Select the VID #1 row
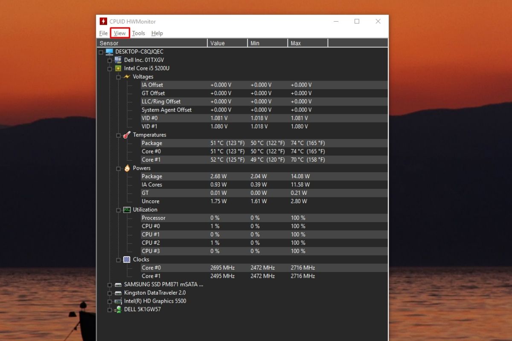512x341 pixels. pos(264,127)
